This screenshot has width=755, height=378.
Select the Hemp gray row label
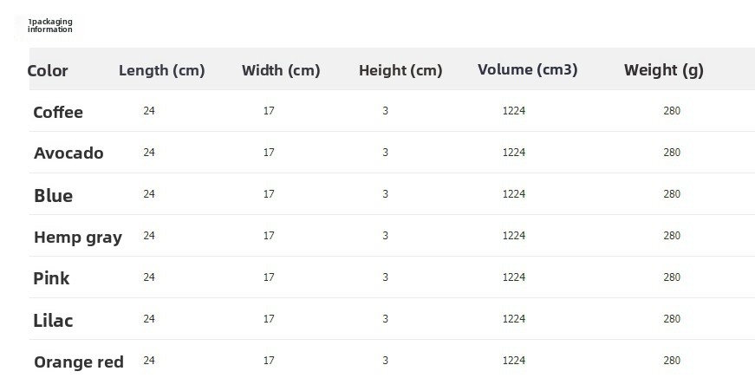click(78, 237)
